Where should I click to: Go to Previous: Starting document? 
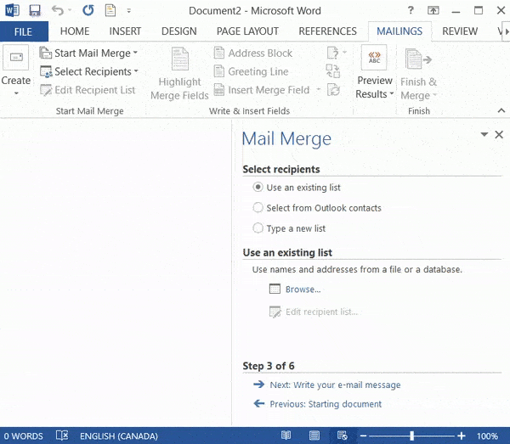click(x=326, y=404)
